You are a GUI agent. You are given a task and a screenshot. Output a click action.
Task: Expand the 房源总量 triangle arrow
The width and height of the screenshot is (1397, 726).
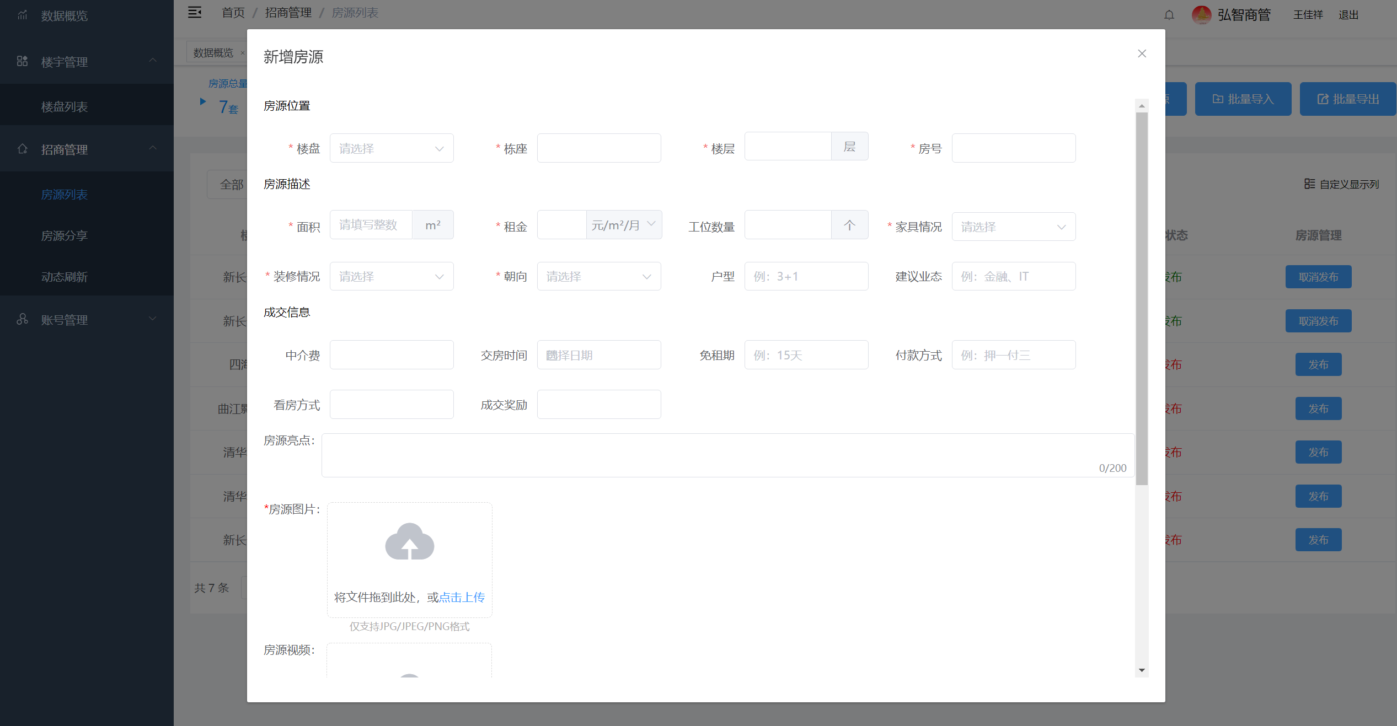click(203, 101)
